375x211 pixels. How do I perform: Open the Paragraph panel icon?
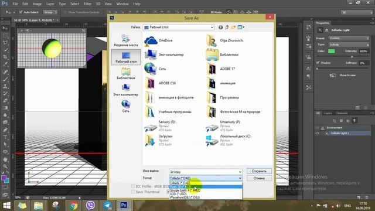click(309, 76)
